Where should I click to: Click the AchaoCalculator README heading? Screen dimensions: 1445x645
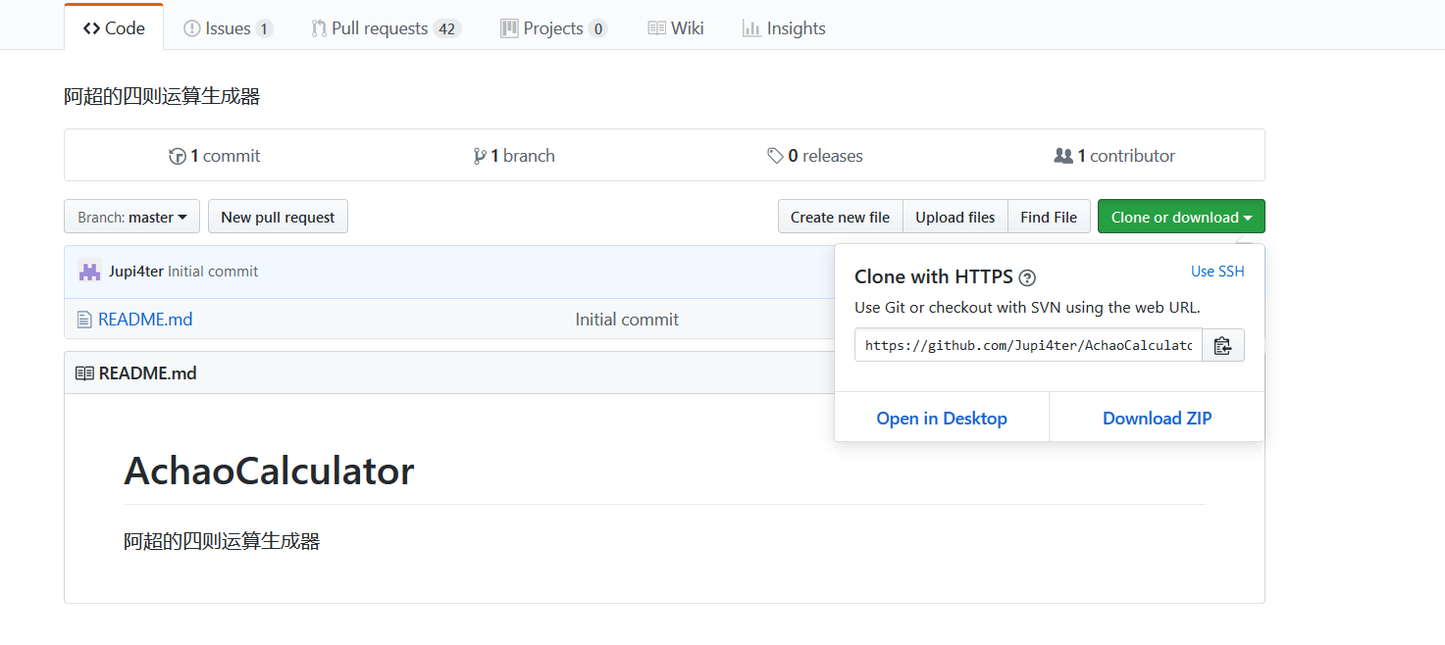pos(269,471)
